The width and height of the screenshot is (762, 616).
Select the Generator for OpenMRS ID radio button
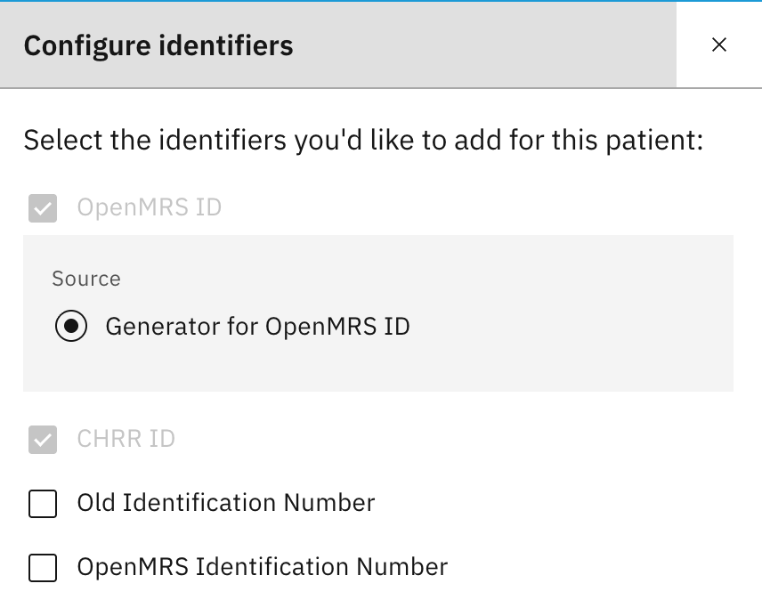[71, 327]
